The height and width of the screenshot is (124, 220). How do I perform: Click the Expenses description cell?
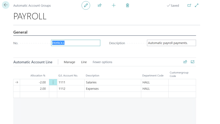113,88
